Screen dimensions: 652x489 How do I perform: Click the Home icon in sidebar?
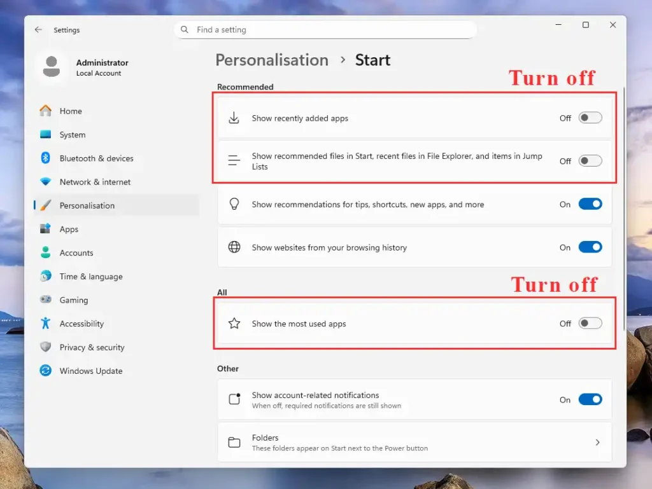click(45, 111)
